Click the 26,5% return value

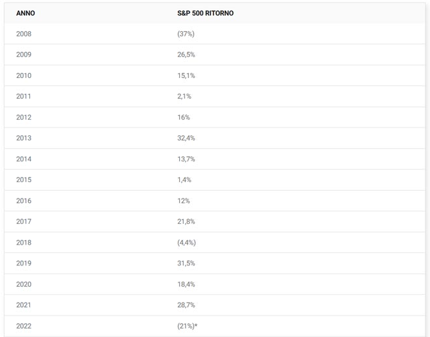coord(186,55)
